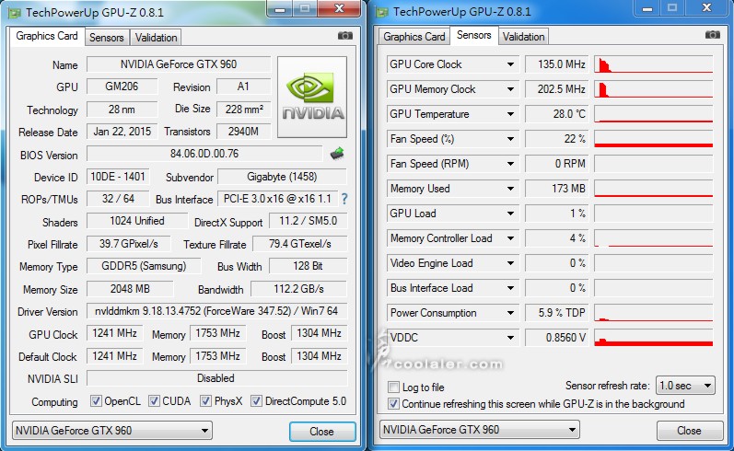Enable the Log to file checkbox

(x=393, y=387)
